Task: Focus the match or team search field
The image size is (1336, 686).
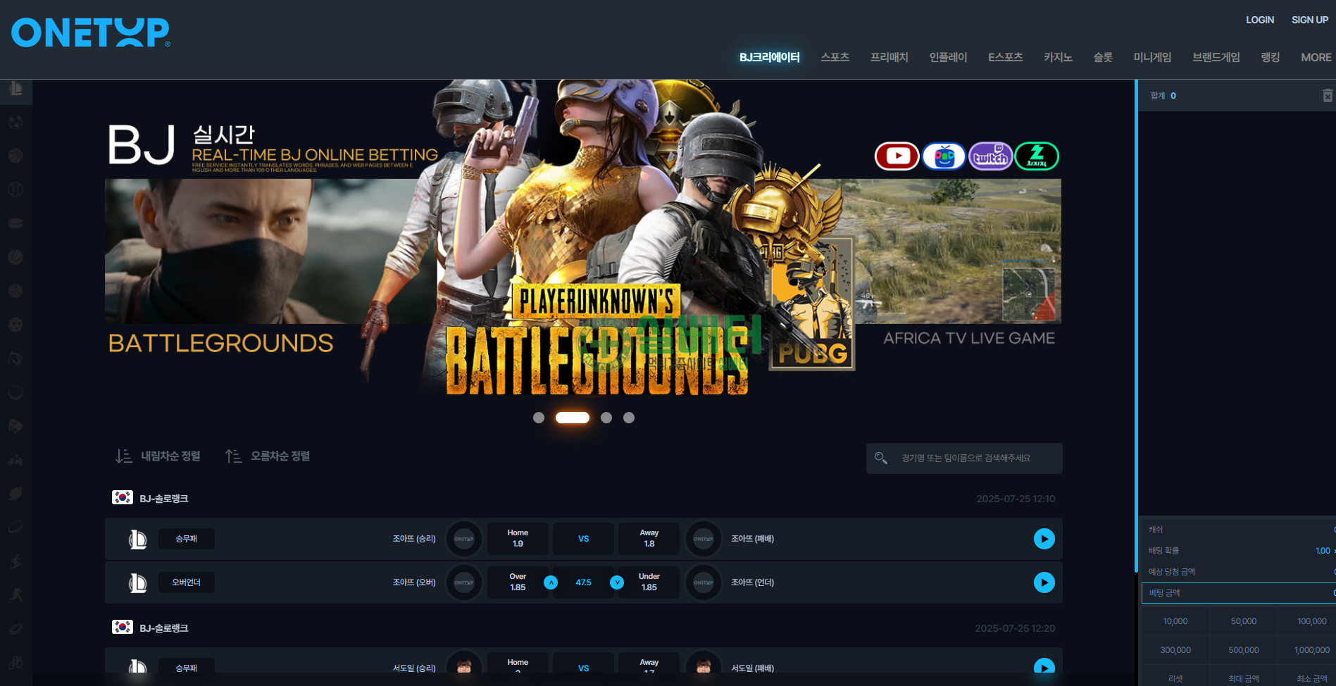Action: coord(964,459)
